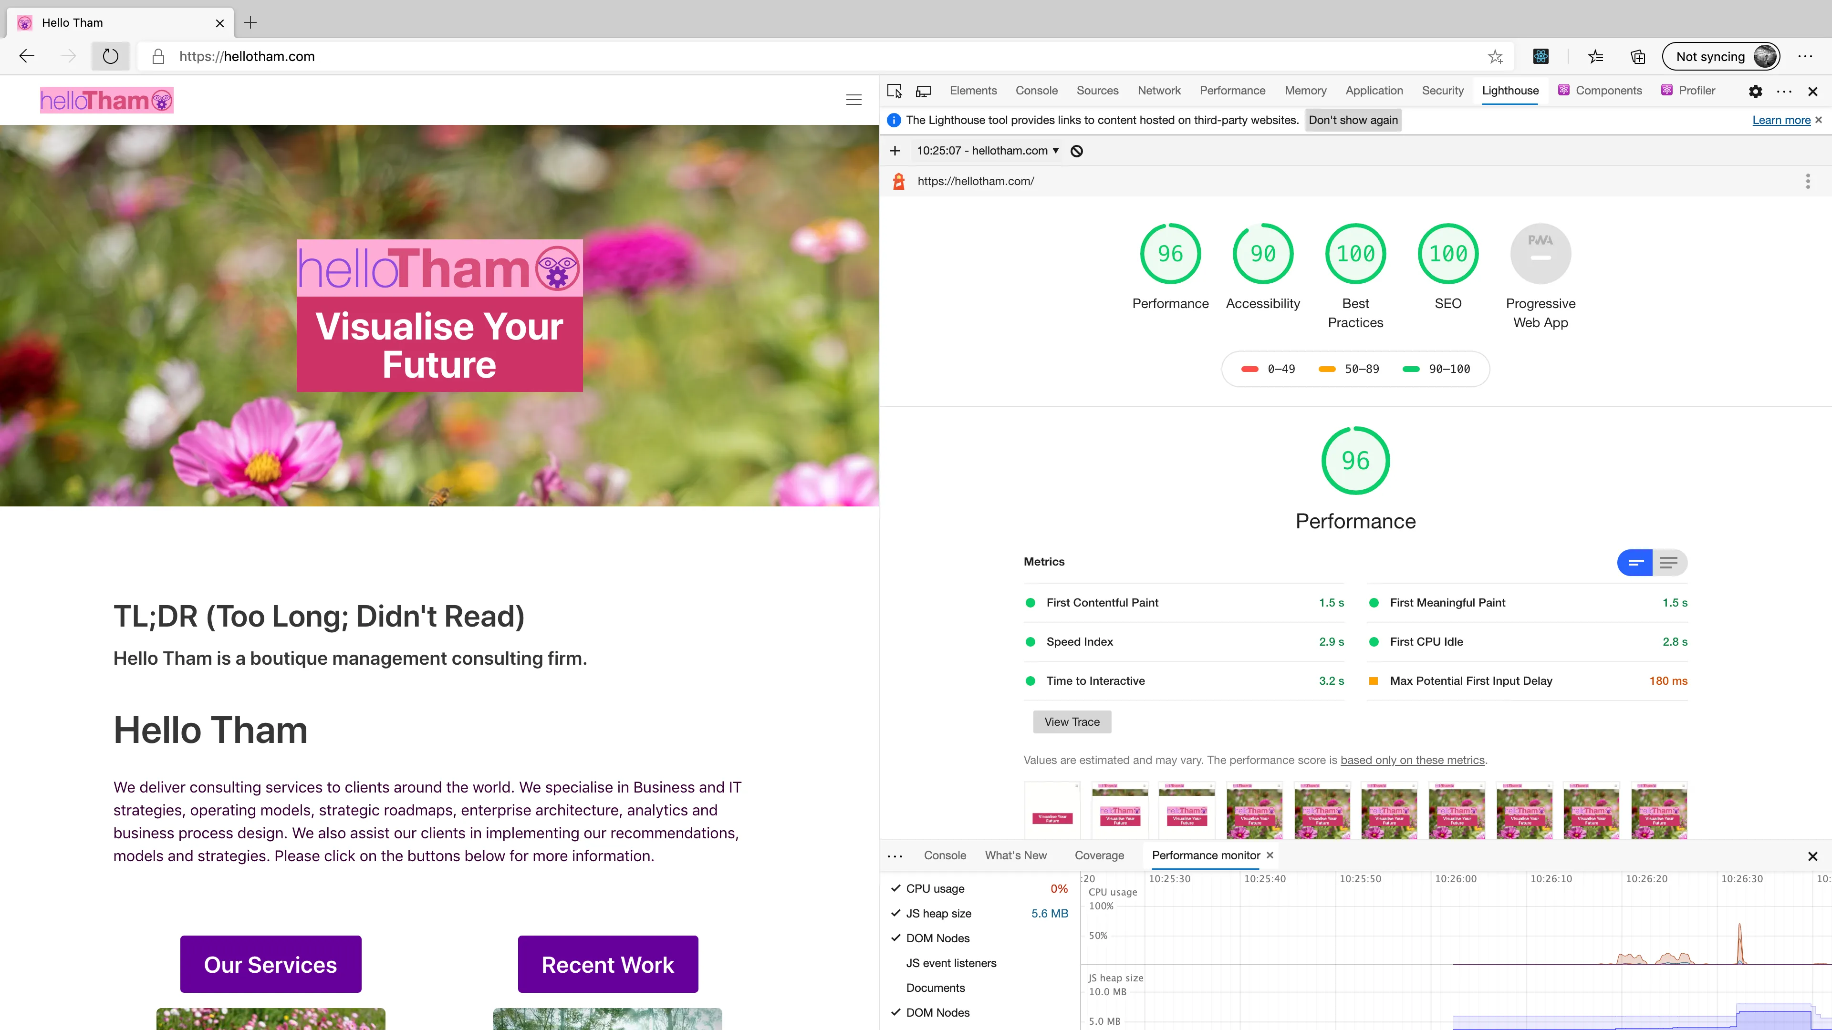1832x1030 pixels.
Task: Open the Progressive Web App gauge
Action: coord(1541,254)
